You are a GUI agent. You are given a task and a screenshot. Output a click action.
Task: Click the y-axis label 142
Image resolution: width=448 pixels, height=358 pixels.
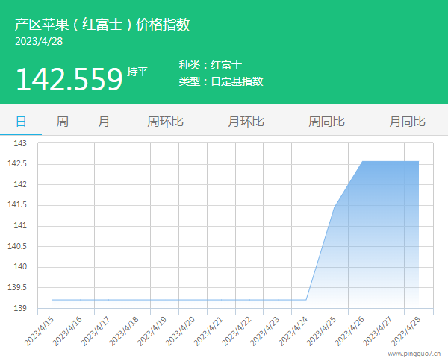pos(20,184)
